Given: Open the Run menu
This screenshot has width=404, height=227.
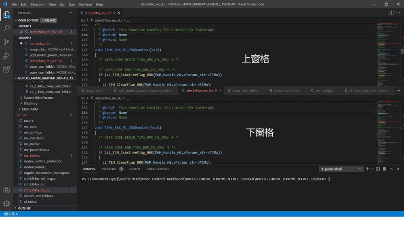Looking at the screenshot, I should (x=72, y=4).
